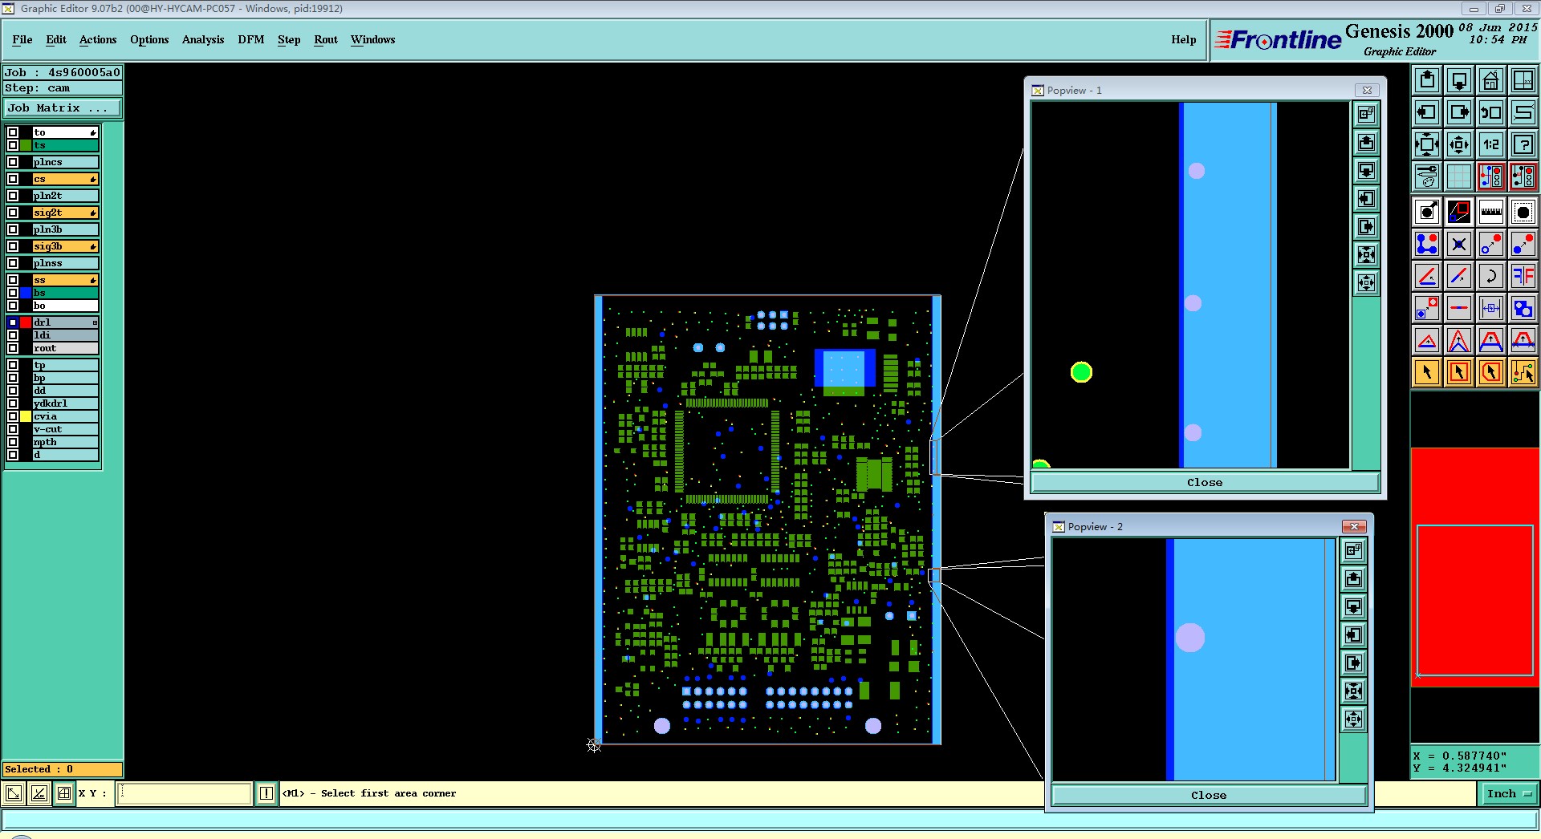Screen dimensions: 1541x839
Task: Open the Help menu
Action: 1183,39
